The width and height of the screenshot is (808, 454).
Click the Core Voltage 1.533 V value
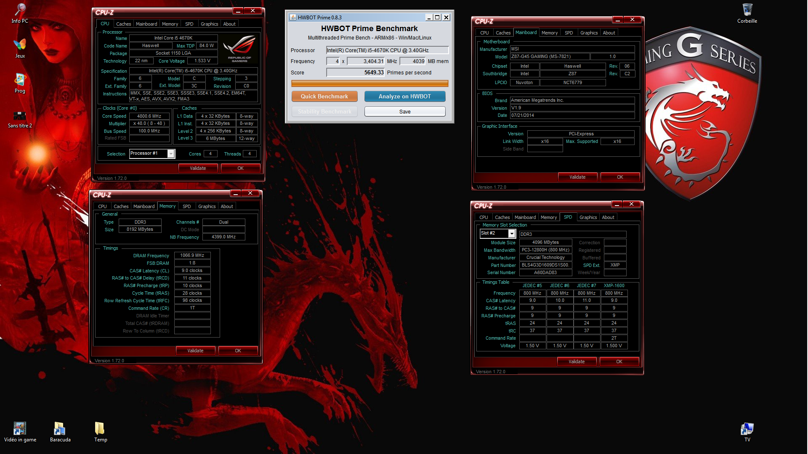click(x=202, y=61)
